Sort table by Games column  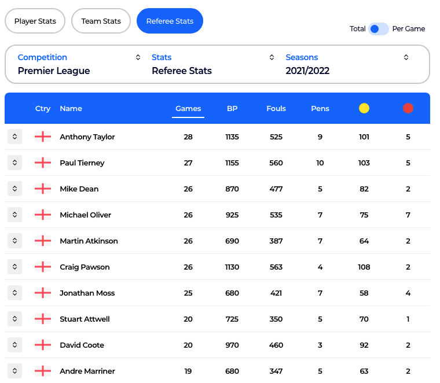188,109
